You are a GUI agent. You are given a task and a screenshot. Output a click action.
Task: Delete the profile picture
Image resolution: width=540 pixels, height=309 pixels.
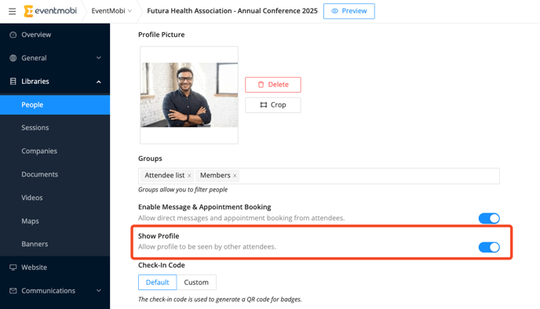coord(273,85)
